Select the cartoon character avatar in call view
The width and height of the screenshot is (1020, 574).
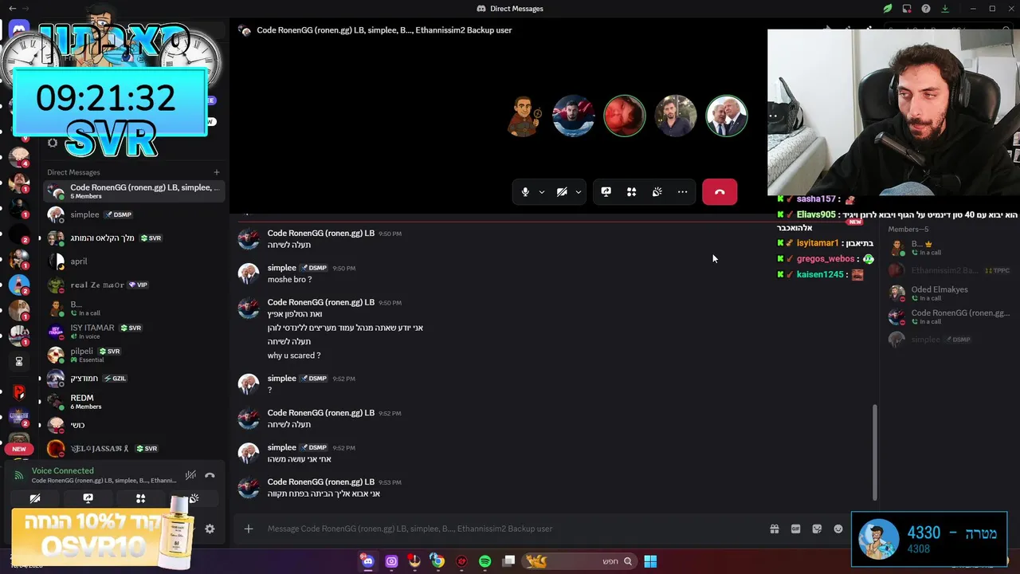pos(524,116)
